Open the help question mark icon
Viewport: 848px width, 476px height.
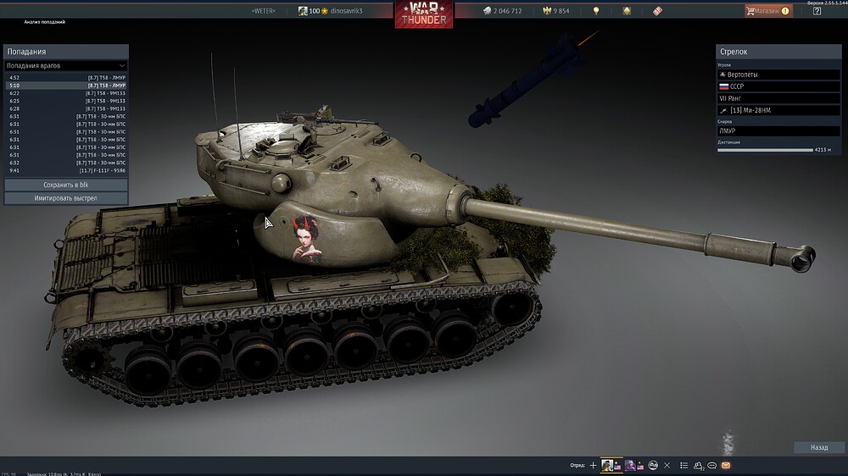817,11
